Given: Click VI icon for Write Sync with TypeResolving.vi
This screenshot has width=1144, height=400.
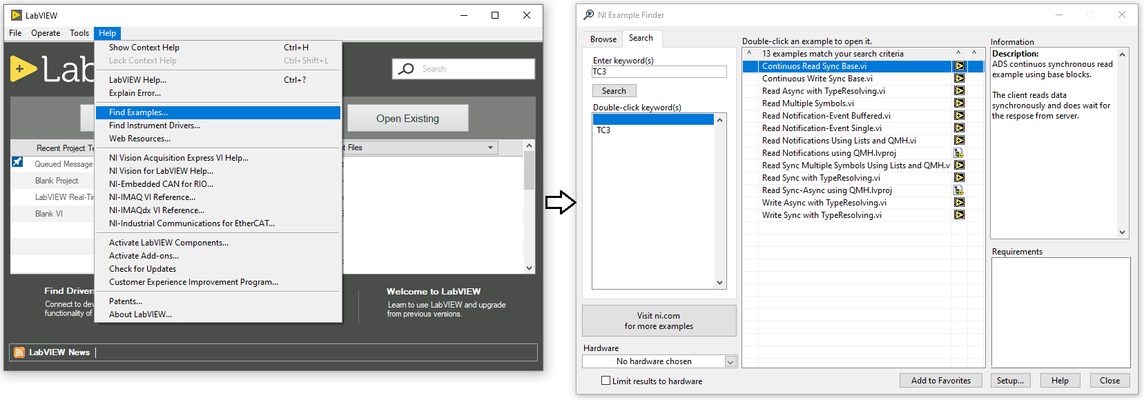Looking at the screenshot, I should tap(959, 215).
